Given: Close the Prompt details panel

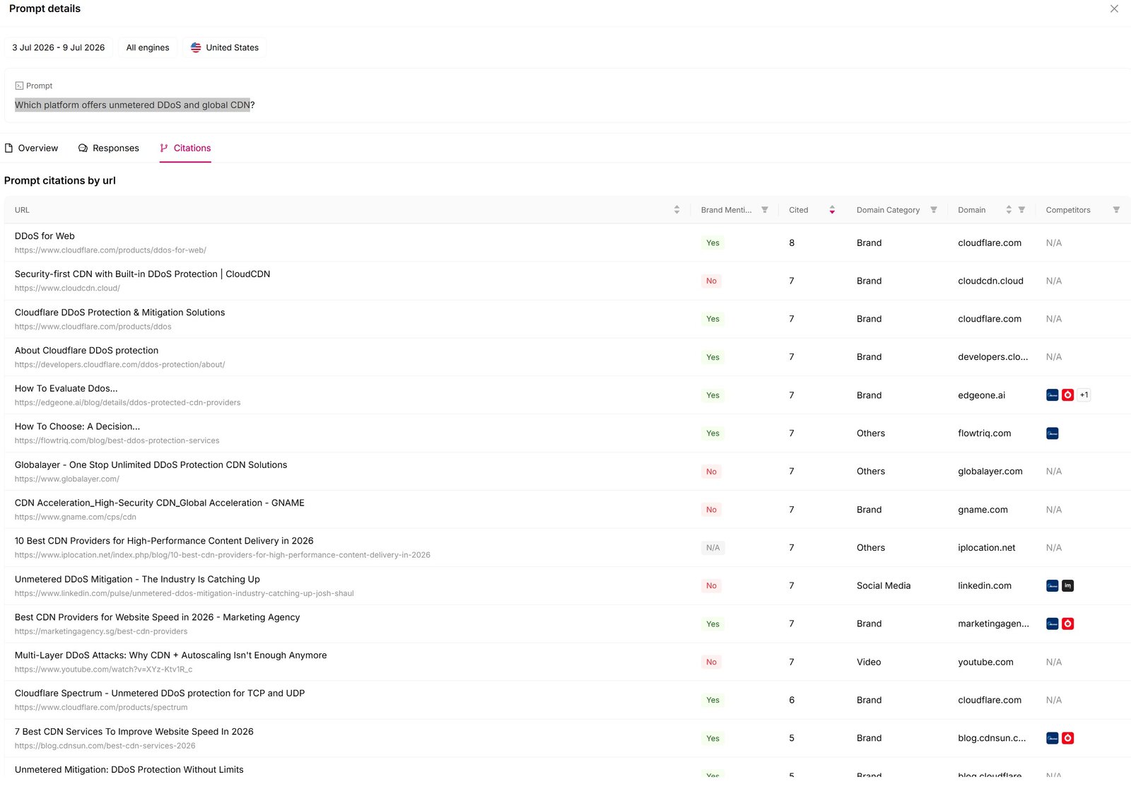Looking at the screenshot, I should pos(1114,8).
